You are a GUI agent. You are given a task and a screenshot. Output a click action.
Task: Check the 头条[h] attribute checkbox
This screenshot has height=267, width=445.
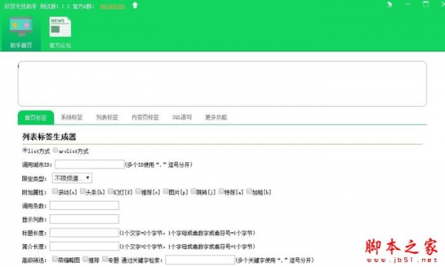tap(82, 191)
